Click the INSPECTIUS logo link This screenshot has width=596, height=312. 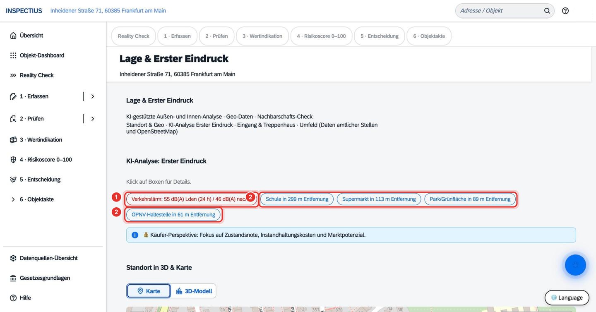[24, 11]
